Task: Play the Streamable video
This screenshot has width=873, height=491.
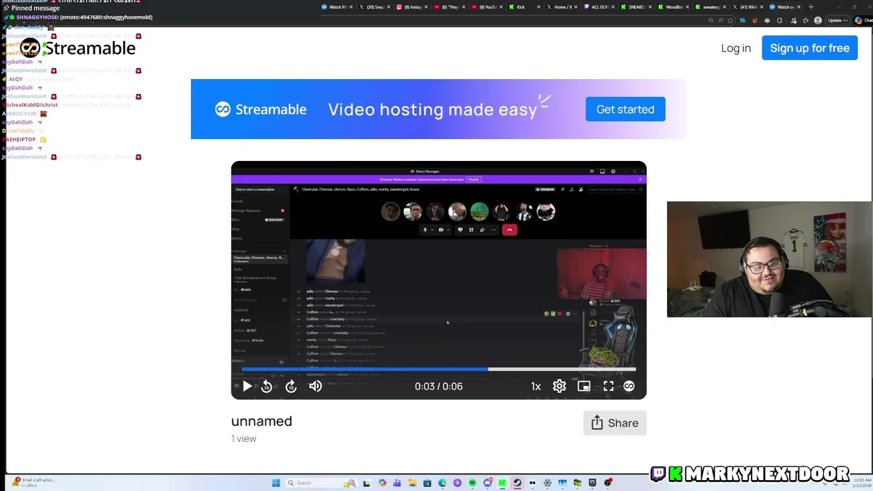Action: [x=247, y=387]
